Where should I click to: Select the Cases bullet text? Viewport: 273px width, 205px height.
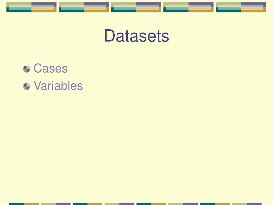50,68
